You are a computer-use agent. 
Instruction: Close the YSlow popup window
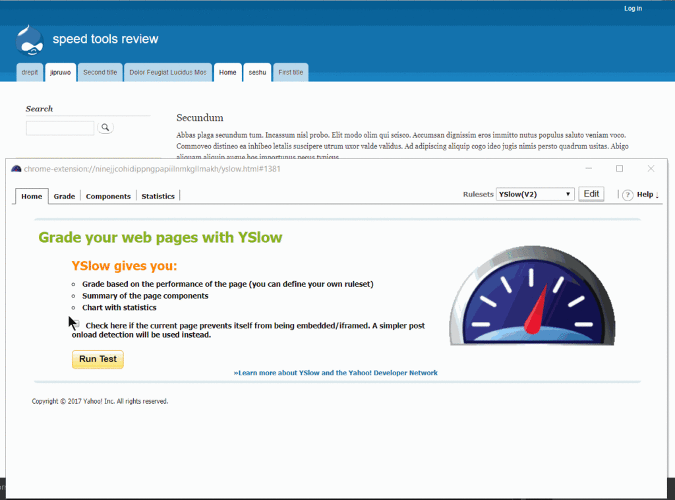(651, 169)
